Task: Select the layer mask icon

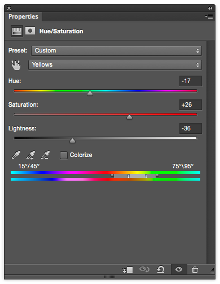Action: point(30,30)
